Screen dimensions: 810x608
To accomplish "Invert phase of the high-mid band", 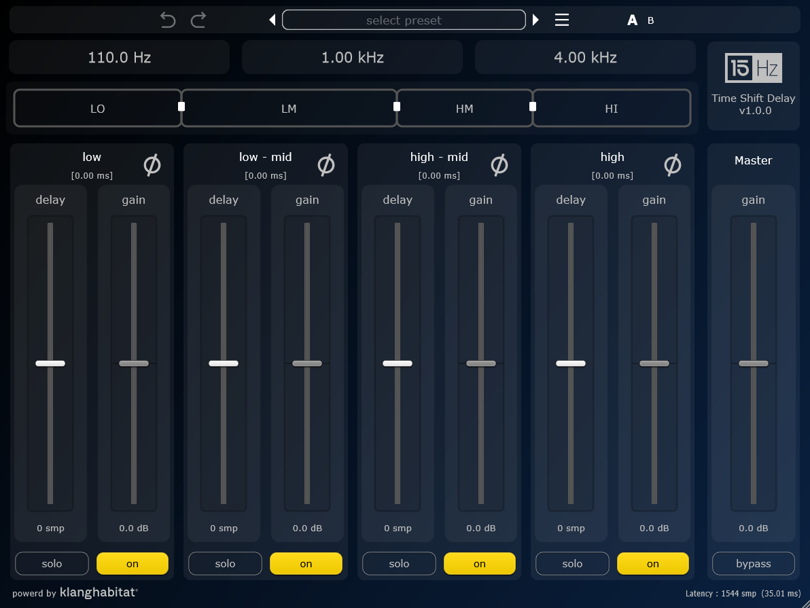I will 499,165.
